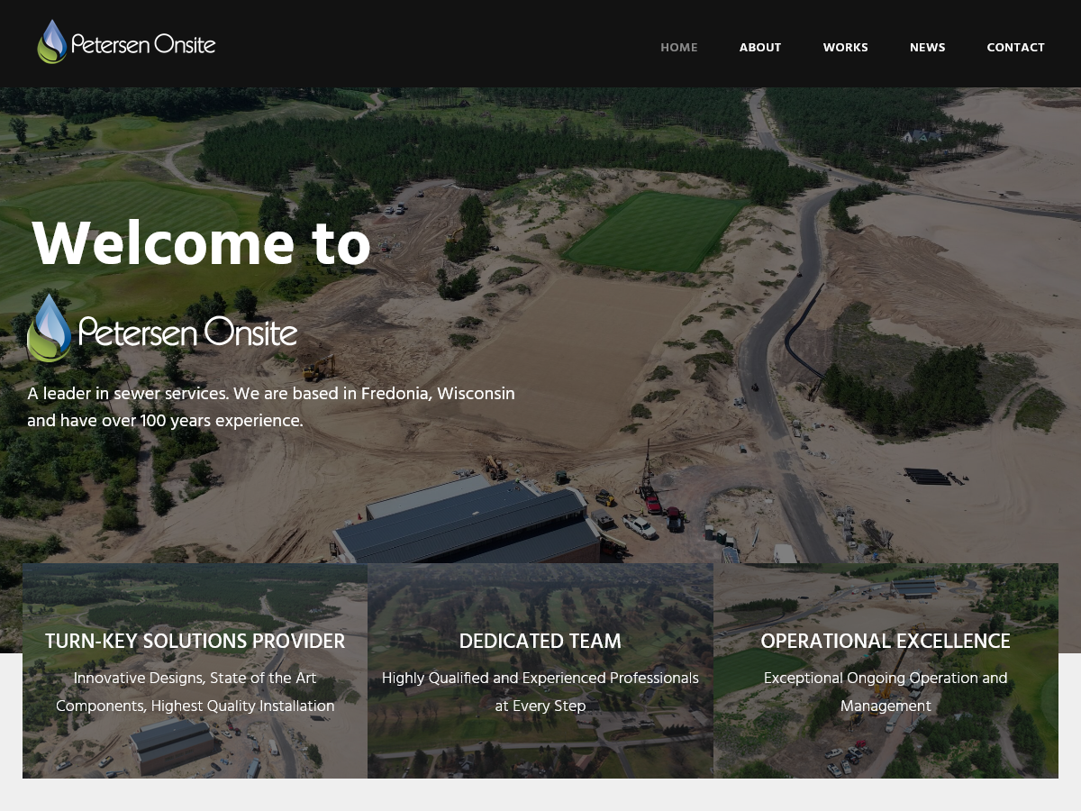The height and width of the screenshot is (811, 1081).
Task: Click the green turf field in hero photo
Action: (x=655, y=230)
